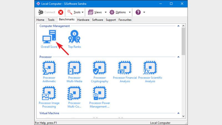Open the Views dropdown arrow
This screenshot has width=222, height=125.
coord(106,12)
